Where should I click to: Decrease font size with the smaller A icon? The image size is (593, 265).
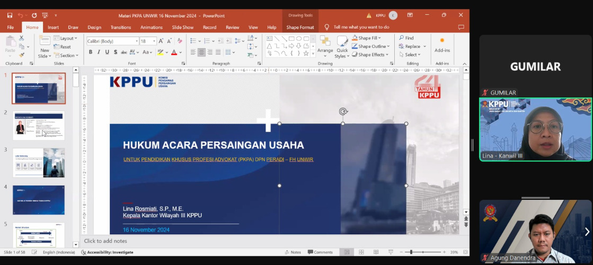pyautogui.click(x=169, y=41)
